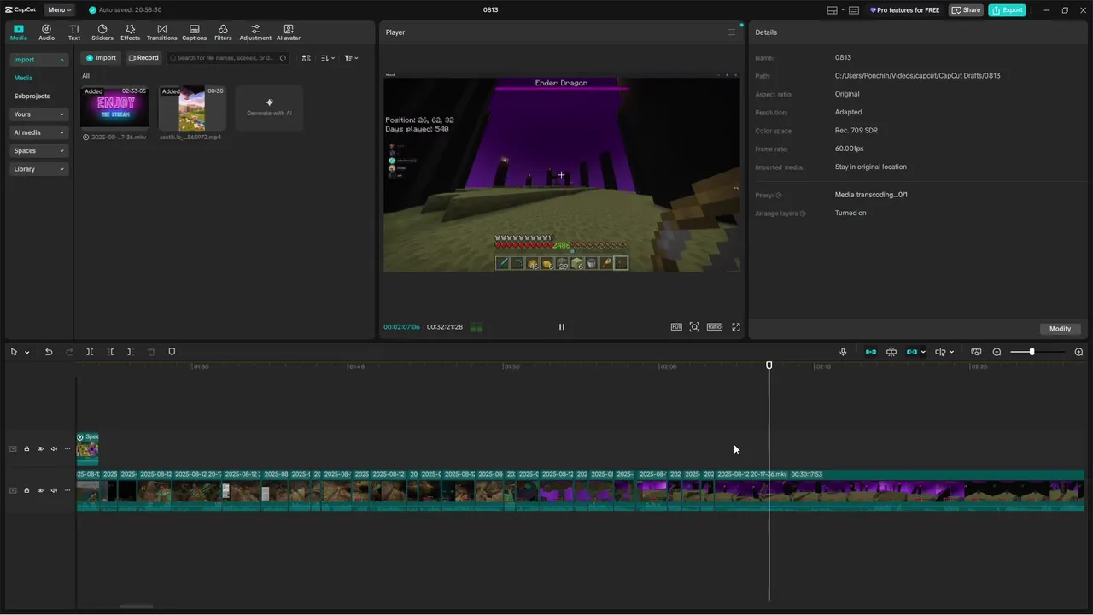Toggle main track magnet
1093x615 pixels.
[871, 352]
